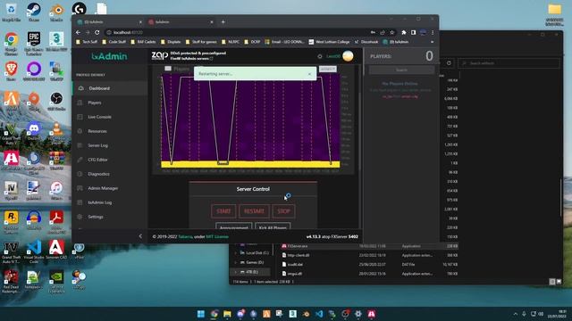Image resolution: width=572 pixels, height=321 pixels.
Task: Click the Windows Start button on taskbar
Action: coord(201,314)
